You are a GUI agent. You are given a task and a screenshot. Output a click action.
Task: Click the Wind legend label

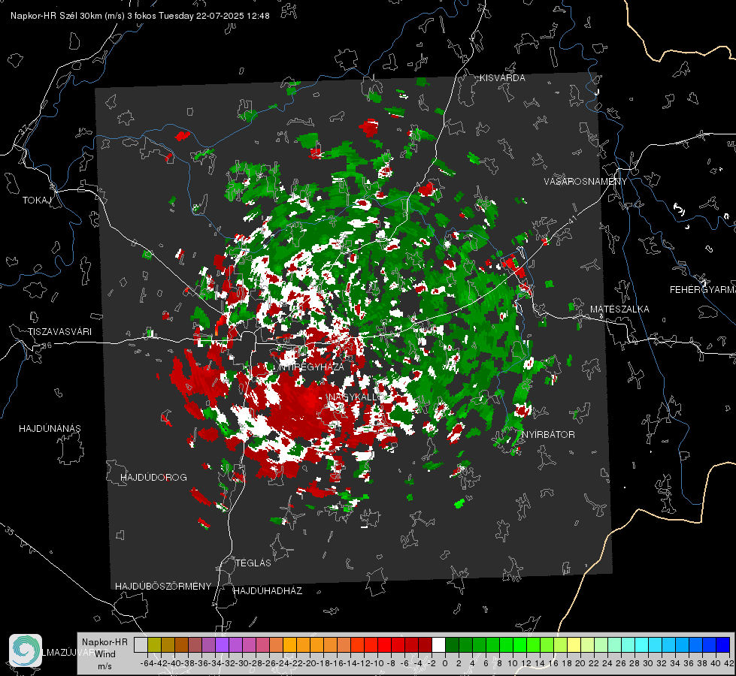point(105,654)
